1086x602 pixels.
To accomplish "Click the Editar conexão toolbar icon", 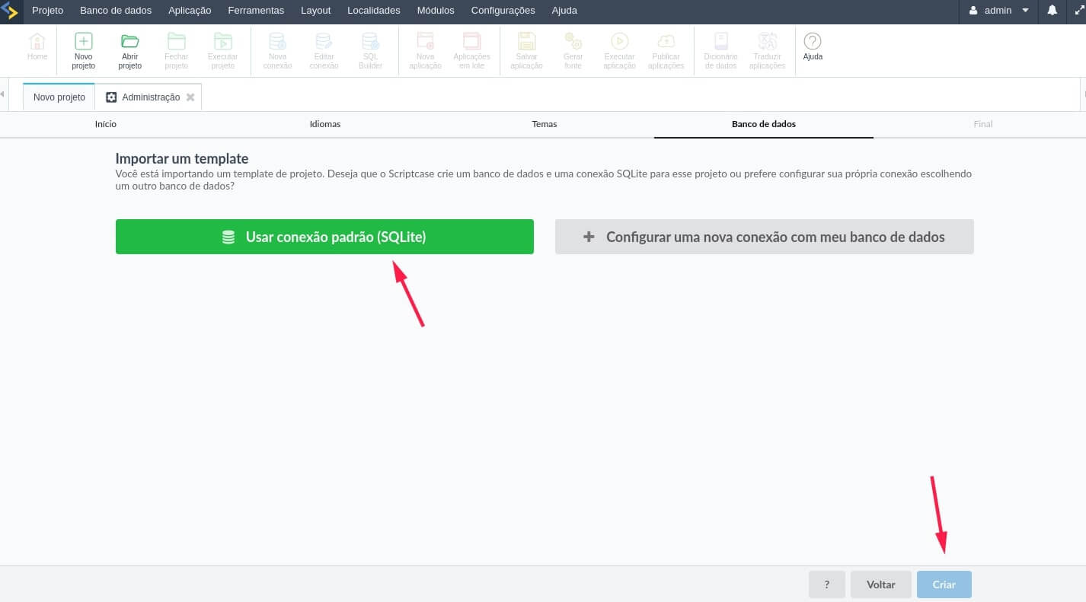I will coord(324,51).
